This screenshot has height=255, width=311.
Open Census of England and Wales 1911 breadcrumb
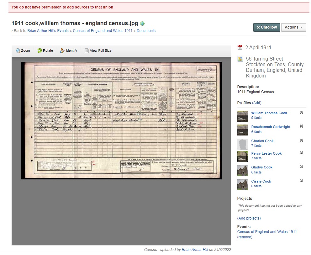tap(103, 31)
